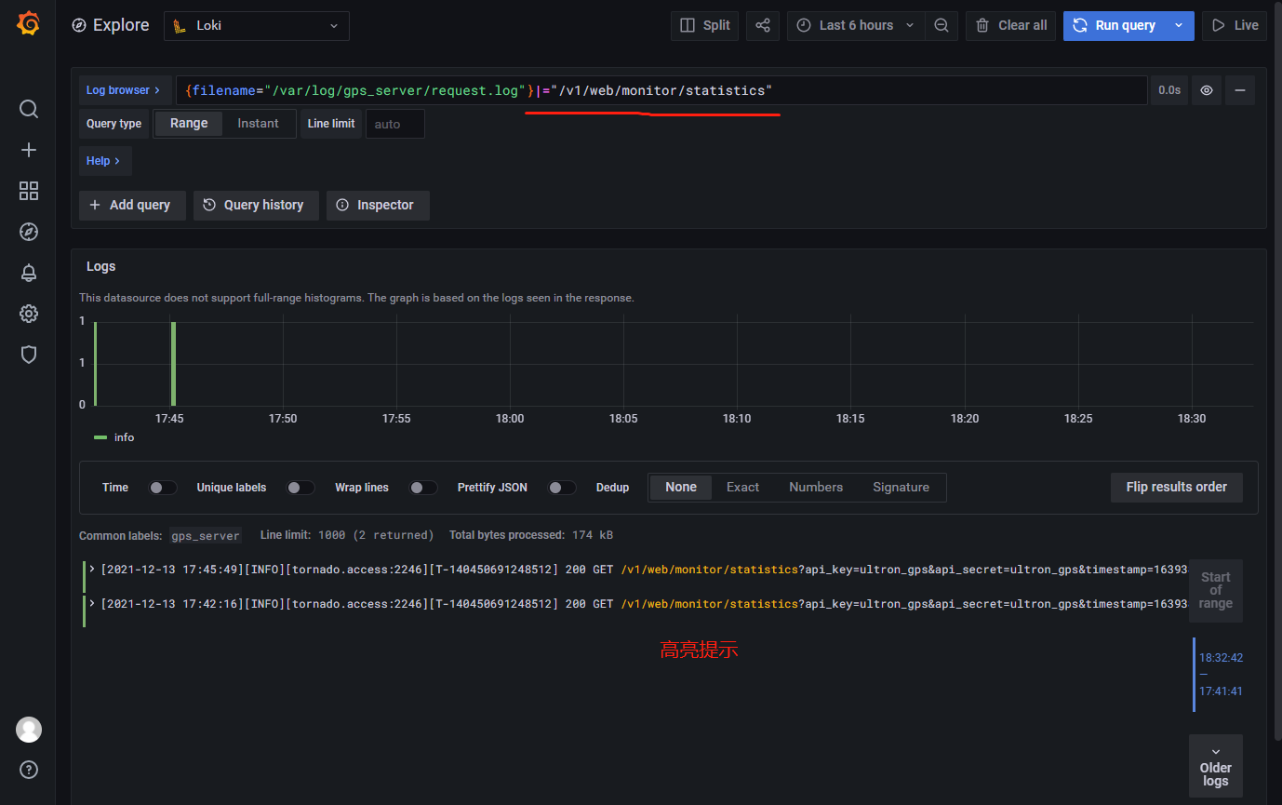Enable the Prettify JSON switch
1282x805 pixels.
[x=562, y=488]
